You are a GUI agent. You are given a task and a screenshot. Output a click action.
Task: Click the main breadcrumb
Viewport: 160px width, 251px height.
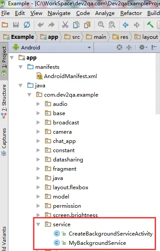(x=96, y=37)
